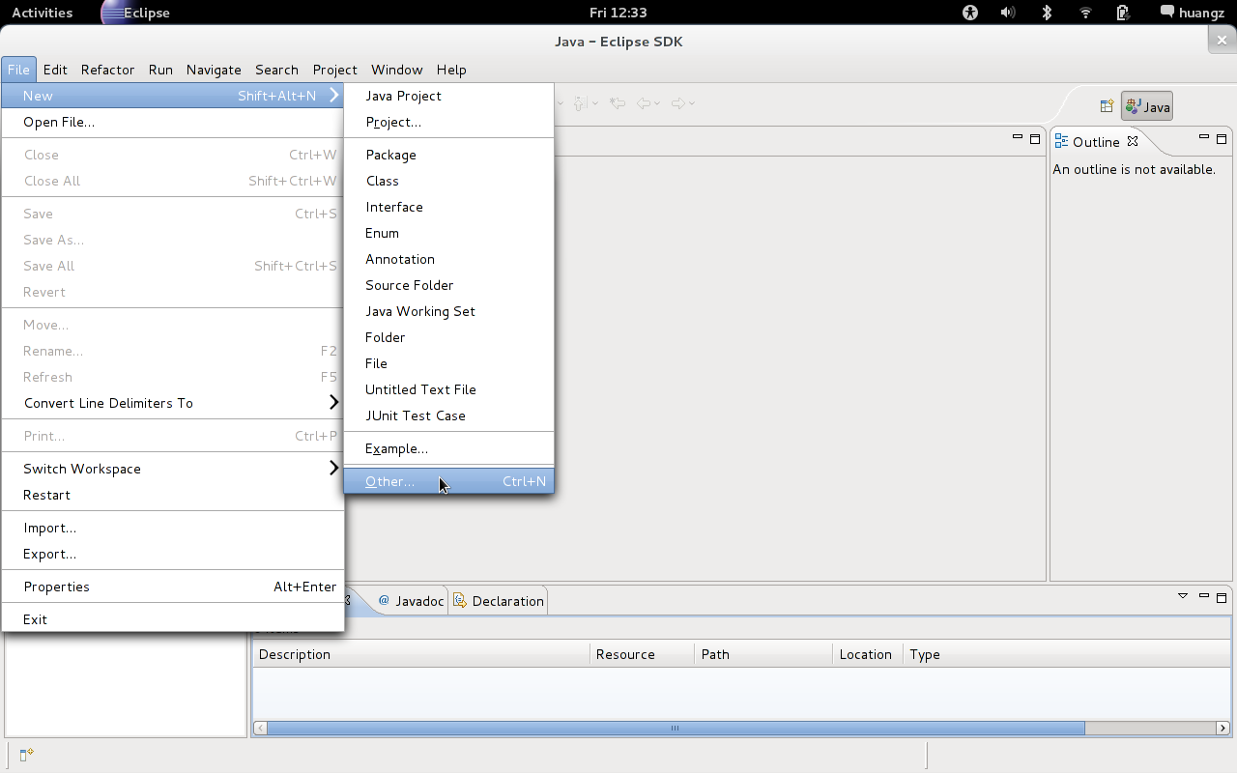The width and height of the screenshot is (1237, 773).
Task: Click the battery status icon
Action: click(x=1123, y=13)
